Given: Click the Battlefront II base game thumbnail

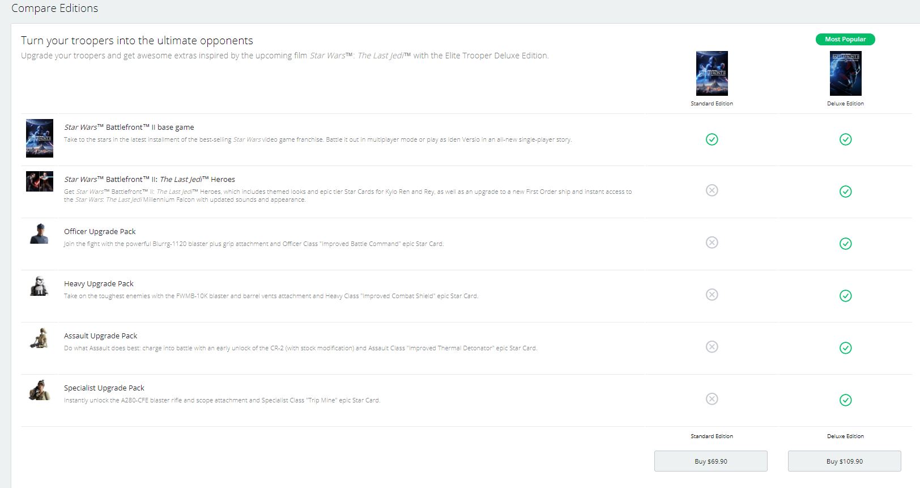Looking at the screenshot, I should tap(40, 138).
